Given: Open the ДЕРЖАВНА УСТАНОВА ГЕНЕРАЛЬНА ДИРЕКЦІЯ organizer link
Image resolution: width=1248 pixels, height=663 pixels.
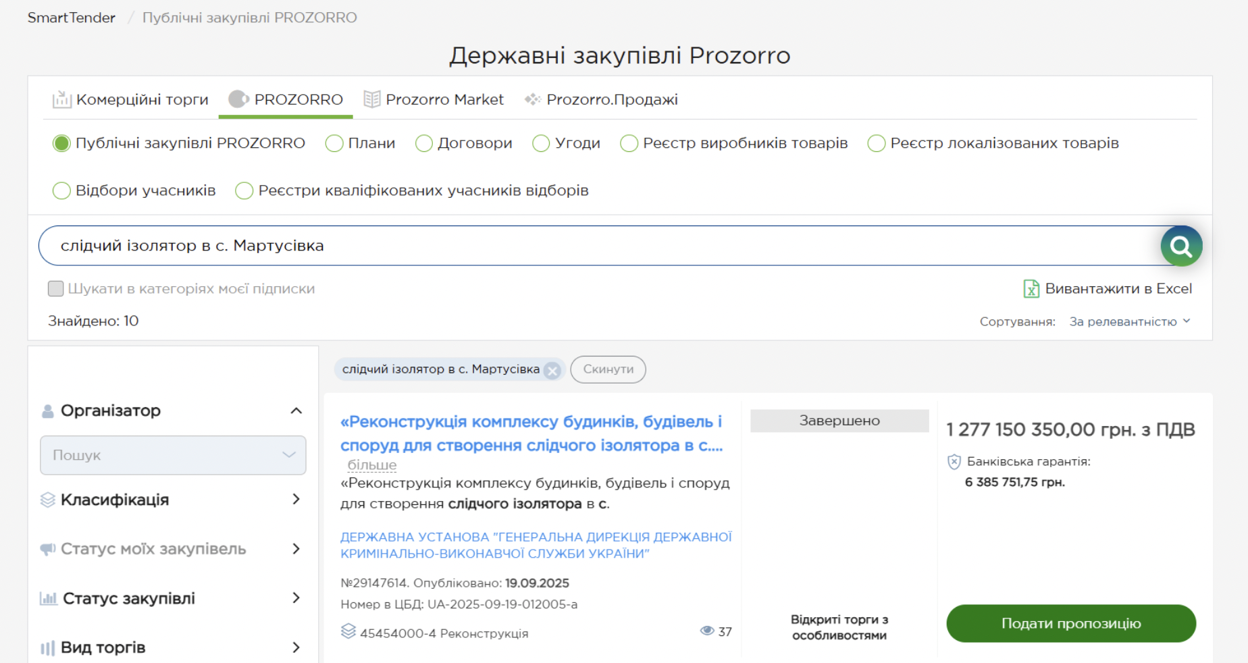Looking at the screenshot, I should [536, 546].
